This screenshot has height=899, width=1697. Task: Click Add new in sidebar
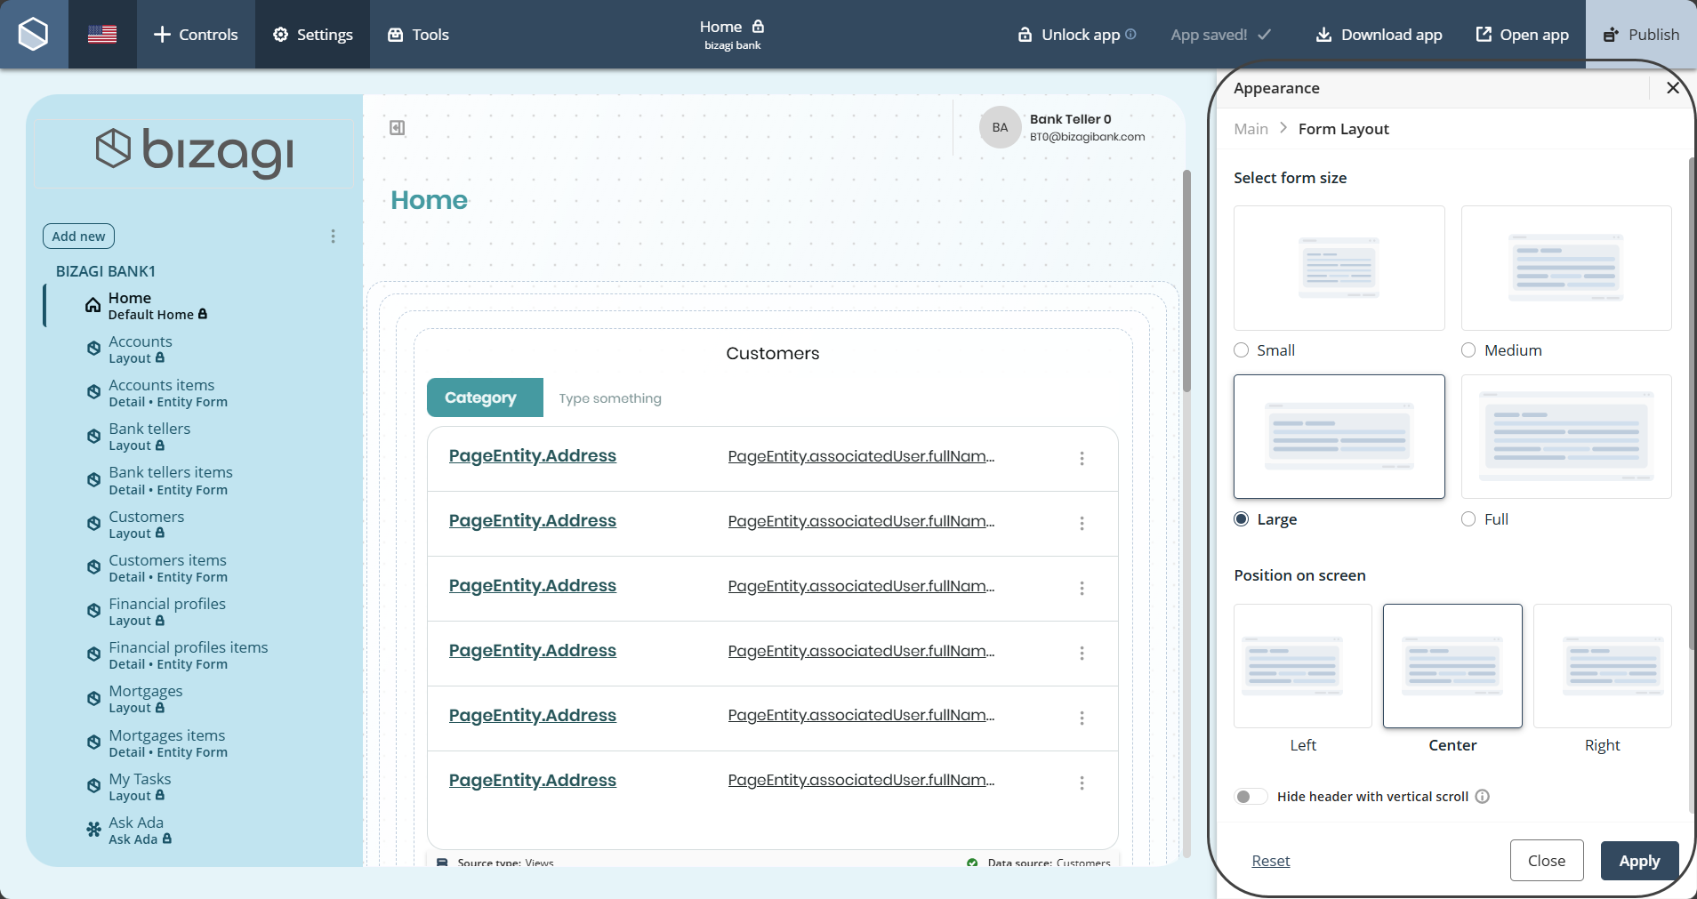pyautogui.click(x=78, y=237)
